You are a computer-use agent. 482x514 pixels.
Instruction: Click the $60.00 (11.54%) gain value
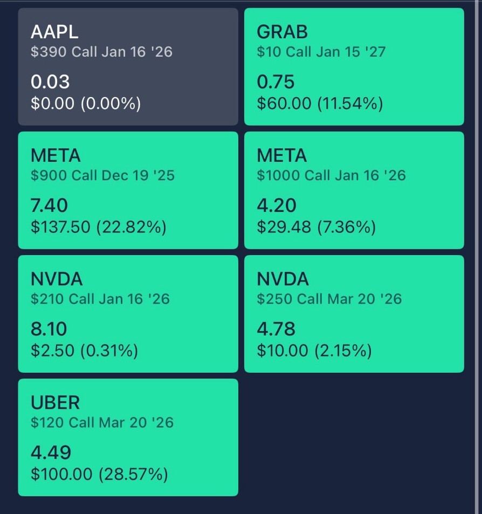(320, 104)
